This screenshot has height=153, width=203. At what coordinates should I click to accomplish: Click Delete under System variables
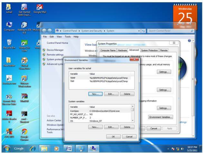tap(127, 127)
